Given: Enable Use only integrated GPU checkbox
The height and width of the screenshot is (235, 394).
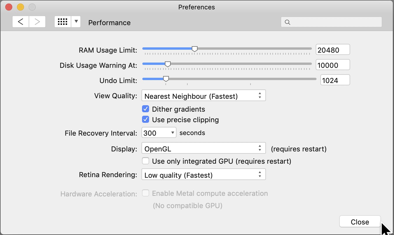Looking at the screenshot, I should 146,161.
